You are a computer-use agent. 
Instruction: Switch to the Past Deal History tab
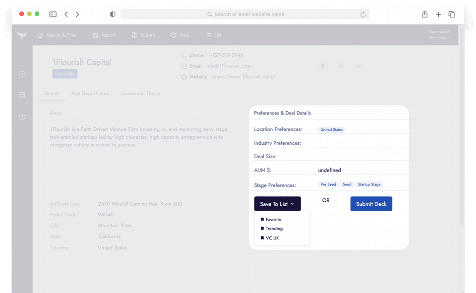tap(90, 94)
